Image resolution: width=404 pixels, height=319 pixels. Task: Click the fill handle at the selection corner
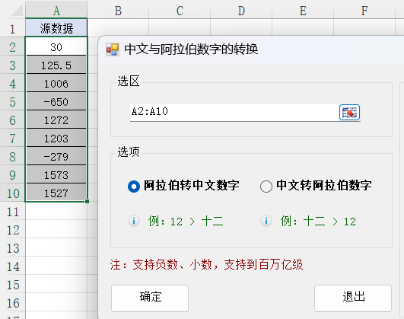(x=87, y=201)
